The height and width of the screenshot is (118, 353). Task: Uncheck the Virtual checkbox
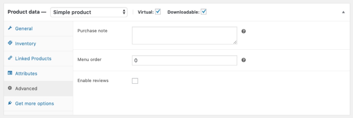tap(158, 12)
